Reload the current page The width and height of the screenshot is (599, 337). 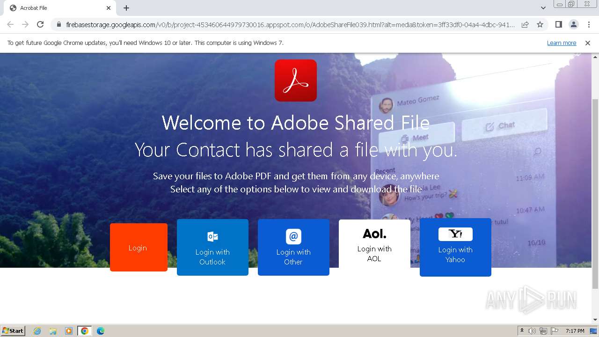click(40, 24)
